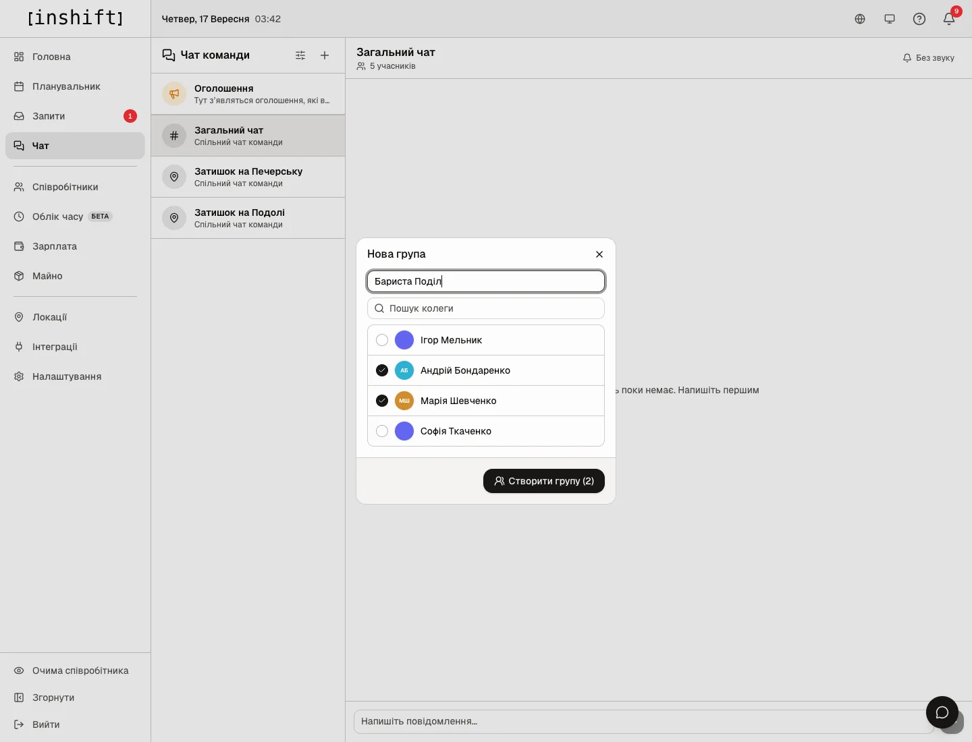This screenshot has height=742, width=972.
Task: Open Налаштування settings
Action: point(75,376)
